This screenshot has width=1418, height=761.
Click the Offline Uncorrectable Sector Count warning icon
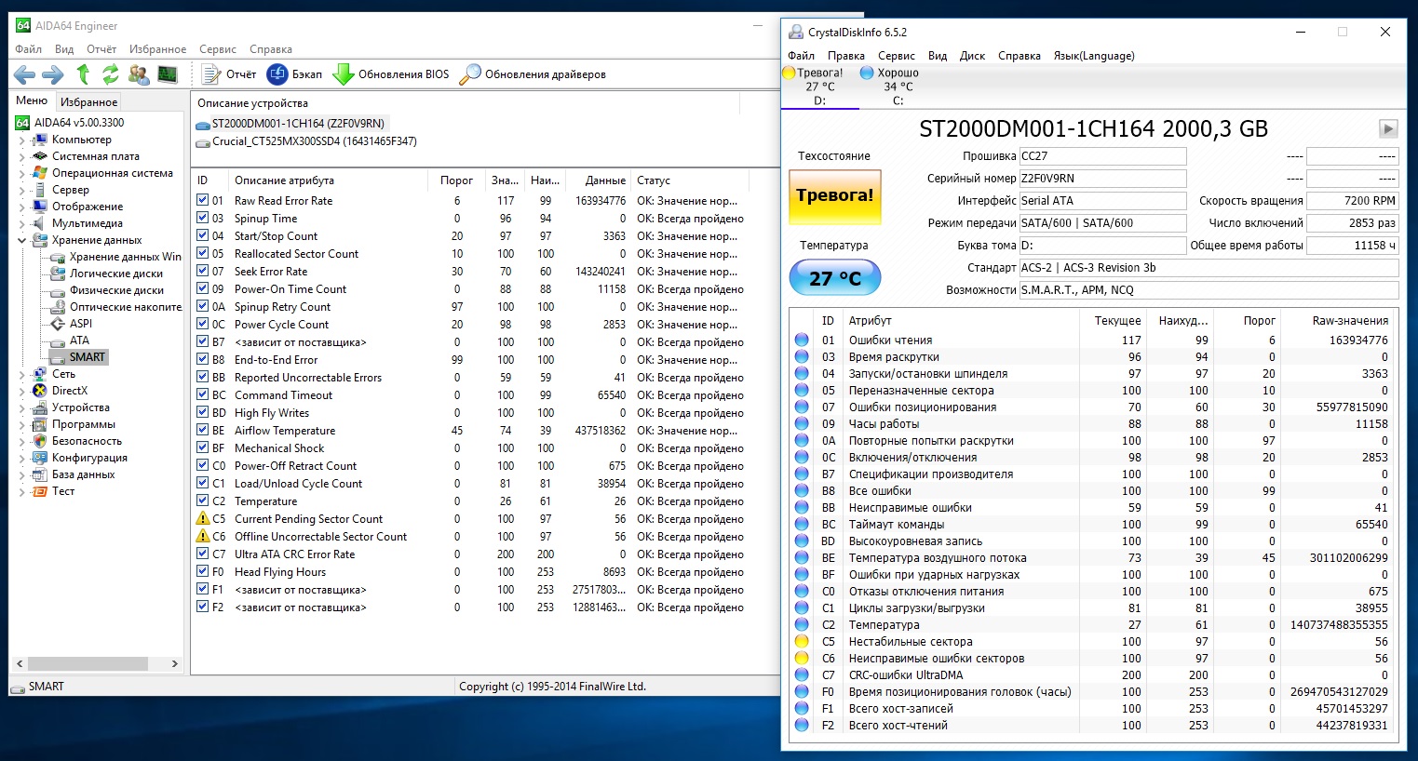click(x=203, y=537)
